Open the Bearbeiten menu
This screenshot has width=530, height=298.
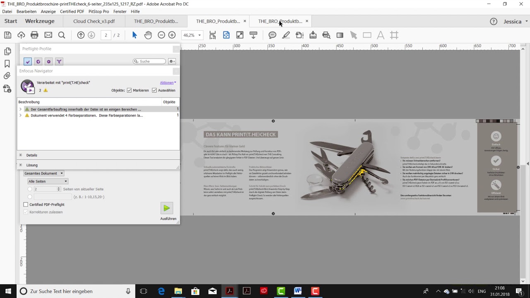[26, 11]
